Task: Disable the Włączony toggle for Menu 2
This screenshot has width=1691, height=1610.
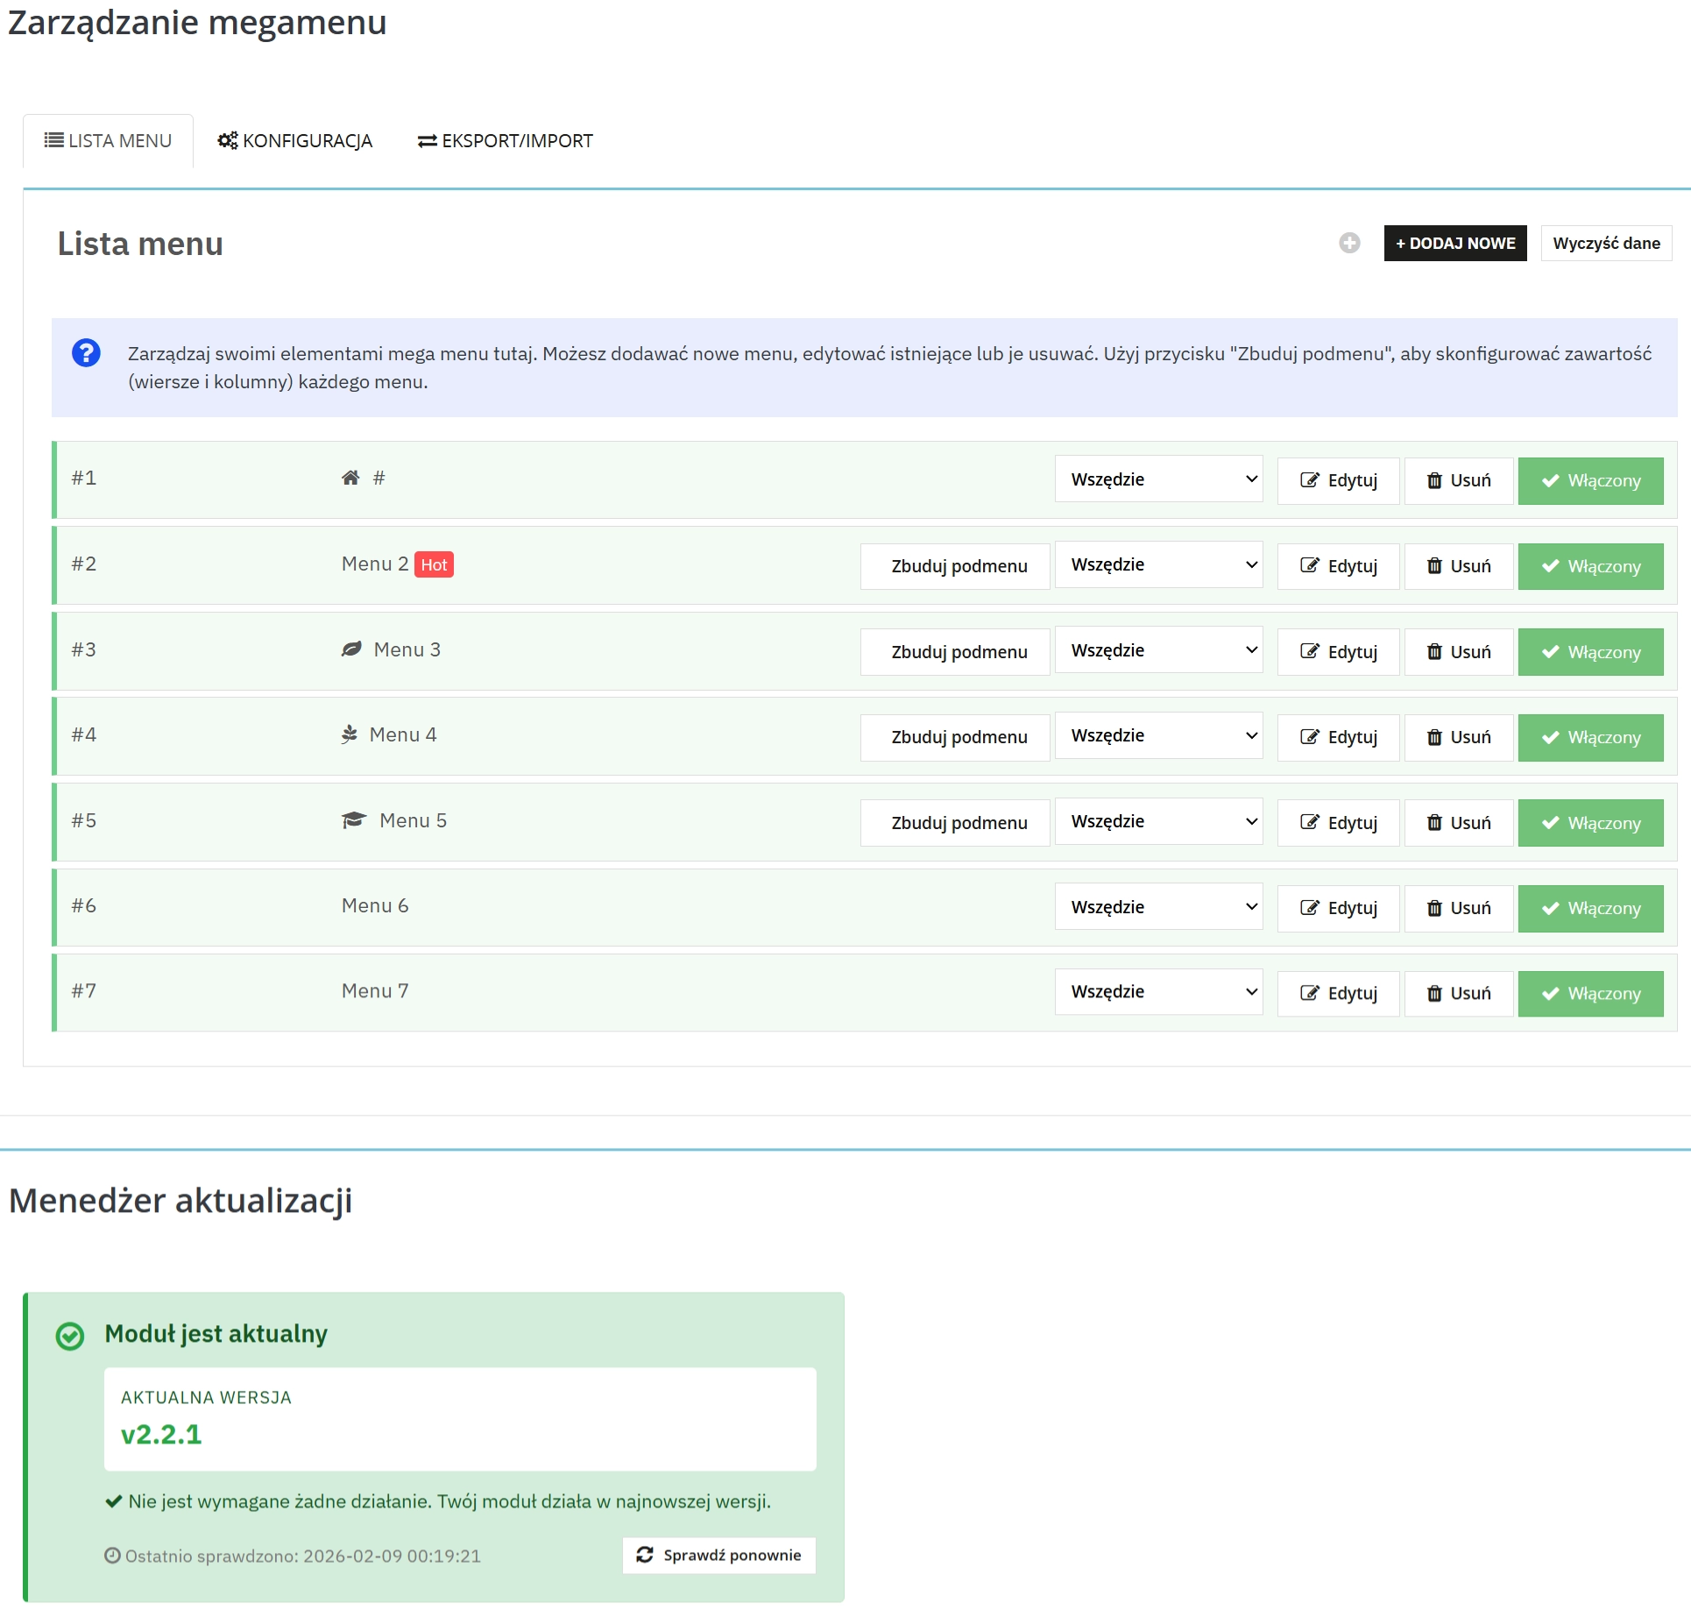Action: [x=1590, y=565]
